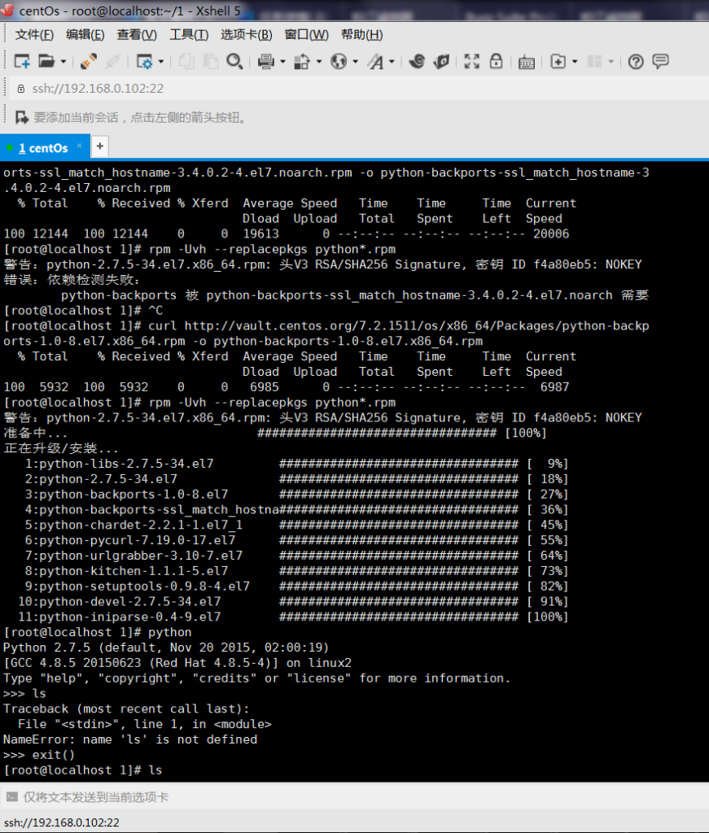Open the 窗口(W) menu
709x833 pixels.
pos(307,35)
